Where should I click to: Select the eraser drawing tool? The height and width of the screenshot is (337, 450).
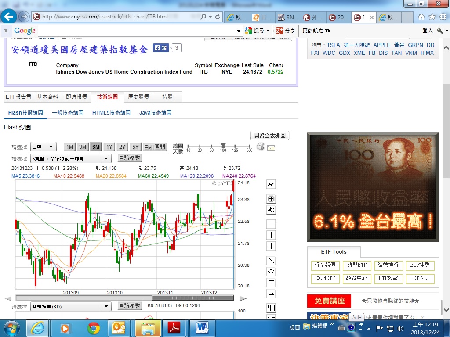point(271,184)
